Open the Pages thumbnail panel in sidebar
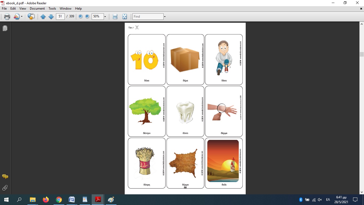364x205 pixels. [5, 28]
